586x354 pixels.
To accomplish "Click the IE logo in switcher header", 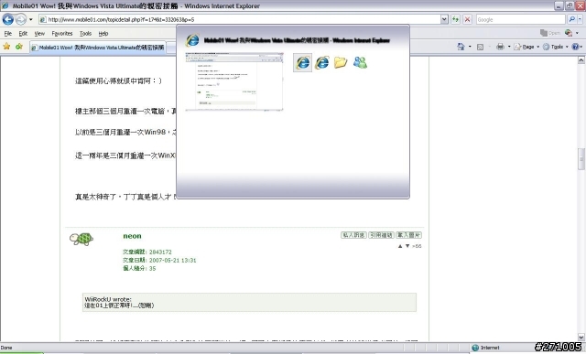I will (192, 40).
